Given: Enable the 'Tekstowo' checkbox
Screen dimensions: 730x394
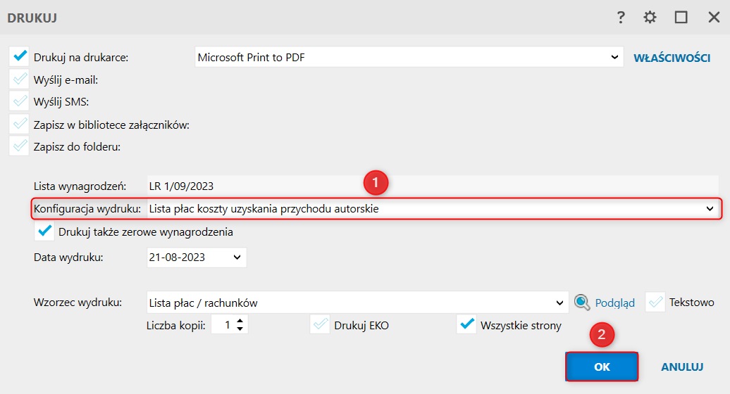Looking at the screenshot, I should (655, 303).
